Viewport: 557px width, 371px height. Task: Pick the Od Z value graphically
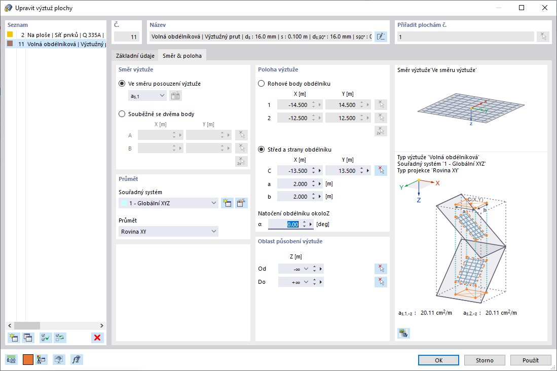(381, 269)
